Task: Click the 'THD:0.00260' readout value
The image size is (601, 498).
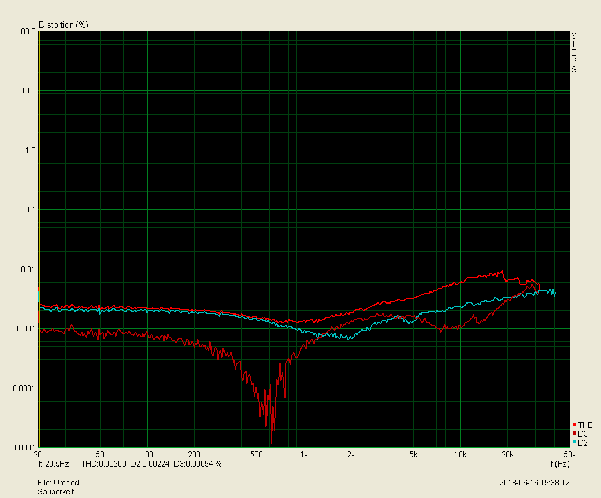Action: [x=104, y=464]
